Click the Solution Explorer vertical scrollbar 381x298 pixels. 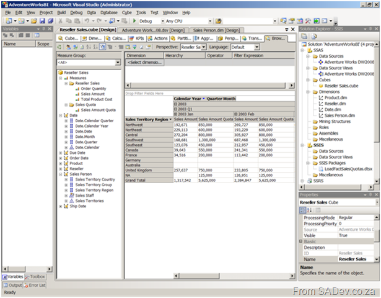click(x=377, y=113)
